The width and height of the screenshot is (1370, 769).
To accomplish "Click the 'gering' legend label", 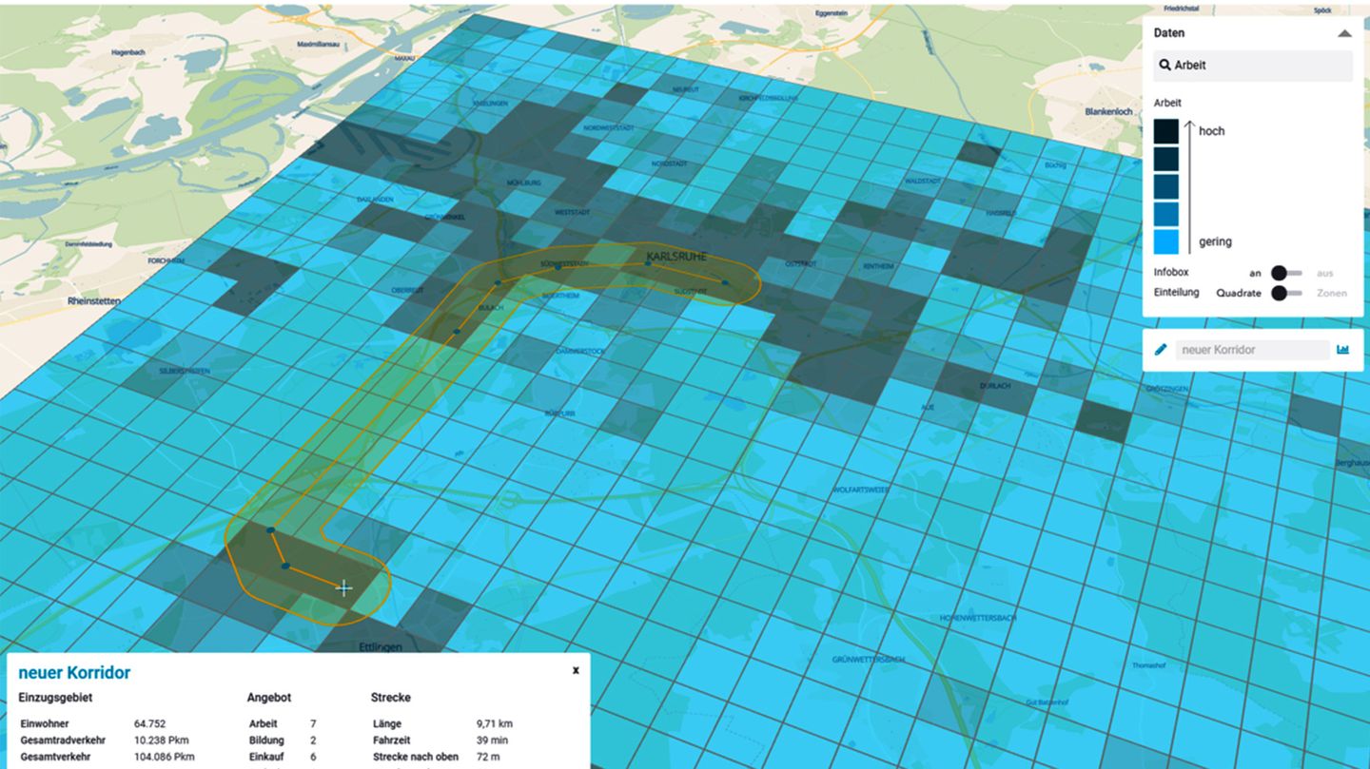I will (1215, 241).
